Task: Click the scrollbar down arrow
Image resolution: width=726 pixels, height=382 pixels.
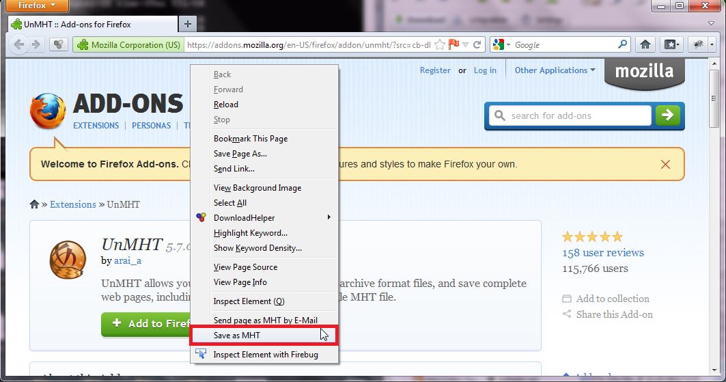Action: pyautogui.click(x=714, y=370)
